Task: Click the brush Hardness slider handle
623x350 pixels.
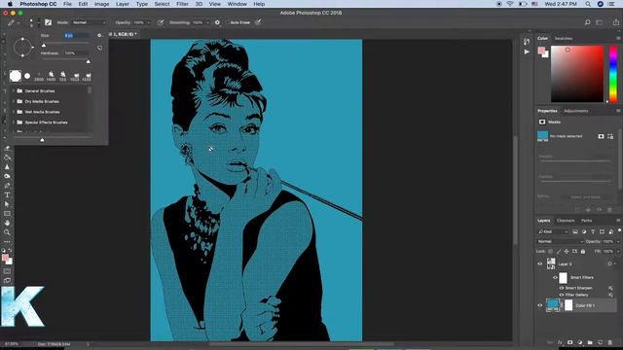Action: [x=89, y=61]
